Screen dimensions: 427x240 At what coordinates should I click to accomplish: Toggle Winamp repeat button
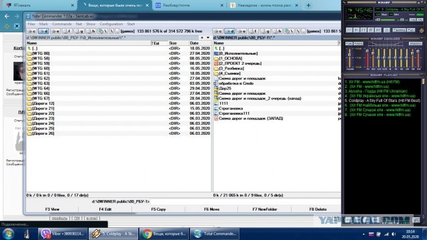click(411, 30)
